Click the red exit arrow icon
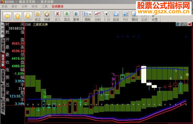 tap(190, 24)
